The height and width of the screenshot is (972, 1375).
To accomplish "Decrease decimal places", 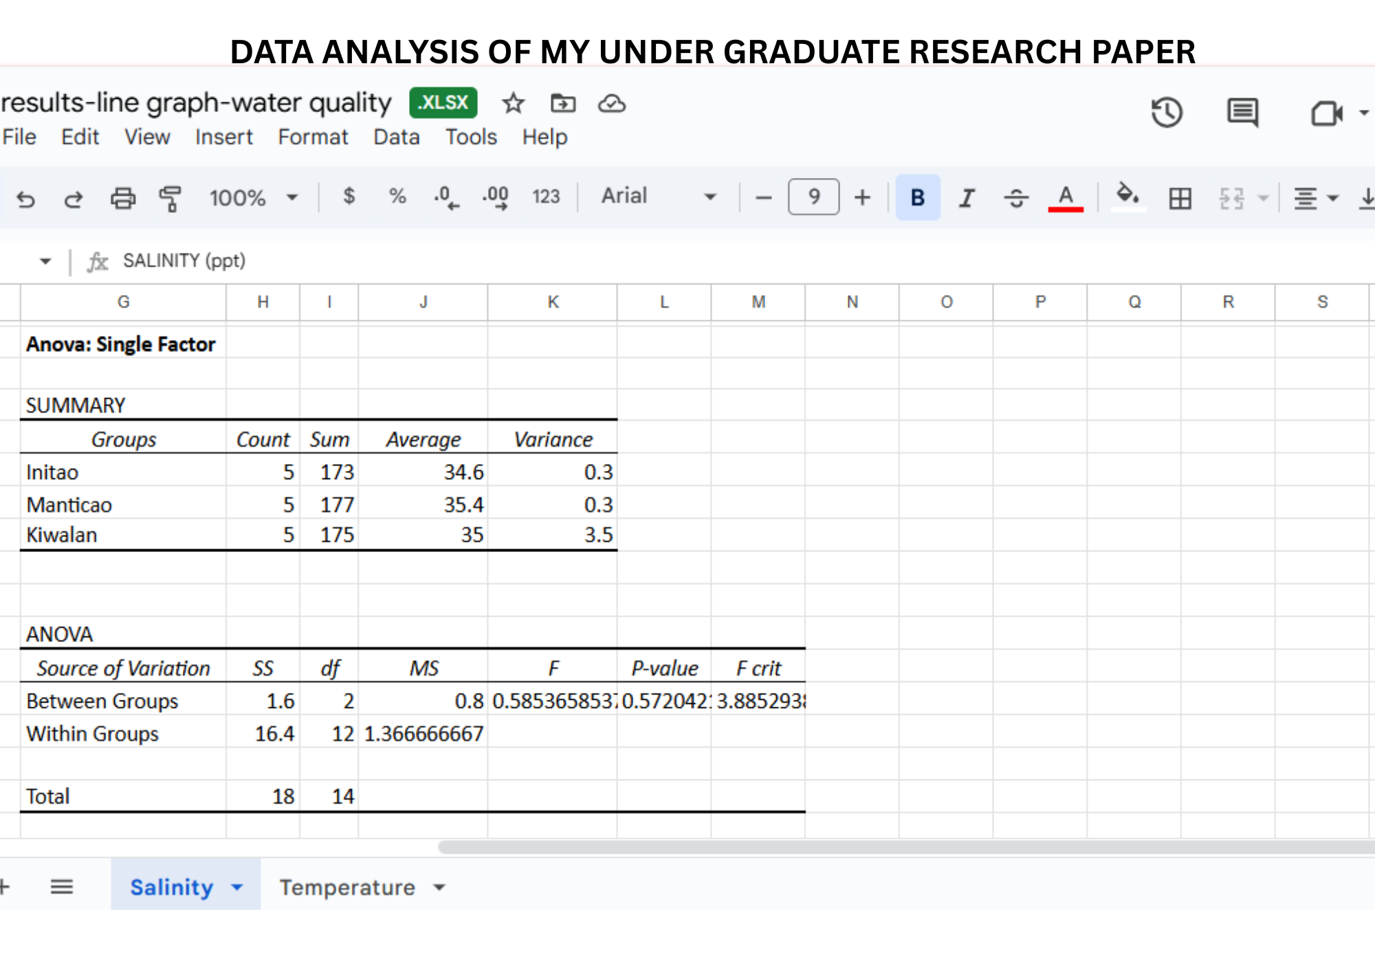I will [446, 197].
